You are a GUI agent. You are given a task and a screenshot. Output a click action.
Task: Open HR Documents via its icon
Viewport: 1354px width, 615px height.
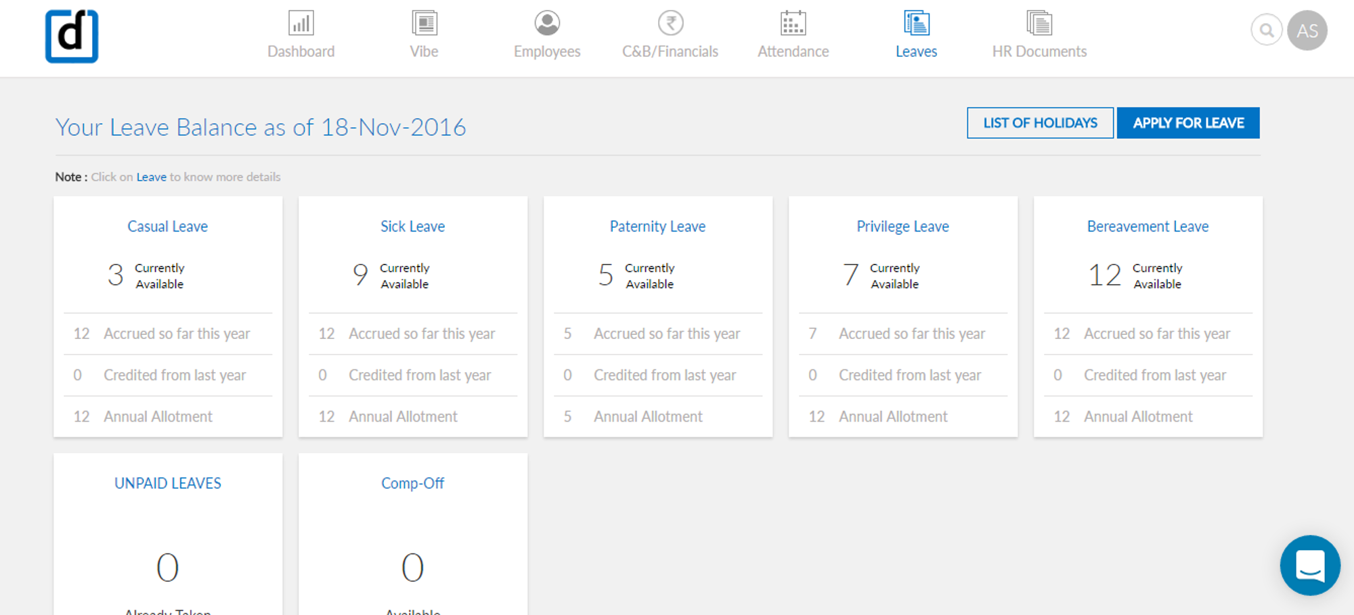(x=1039, y=22)
